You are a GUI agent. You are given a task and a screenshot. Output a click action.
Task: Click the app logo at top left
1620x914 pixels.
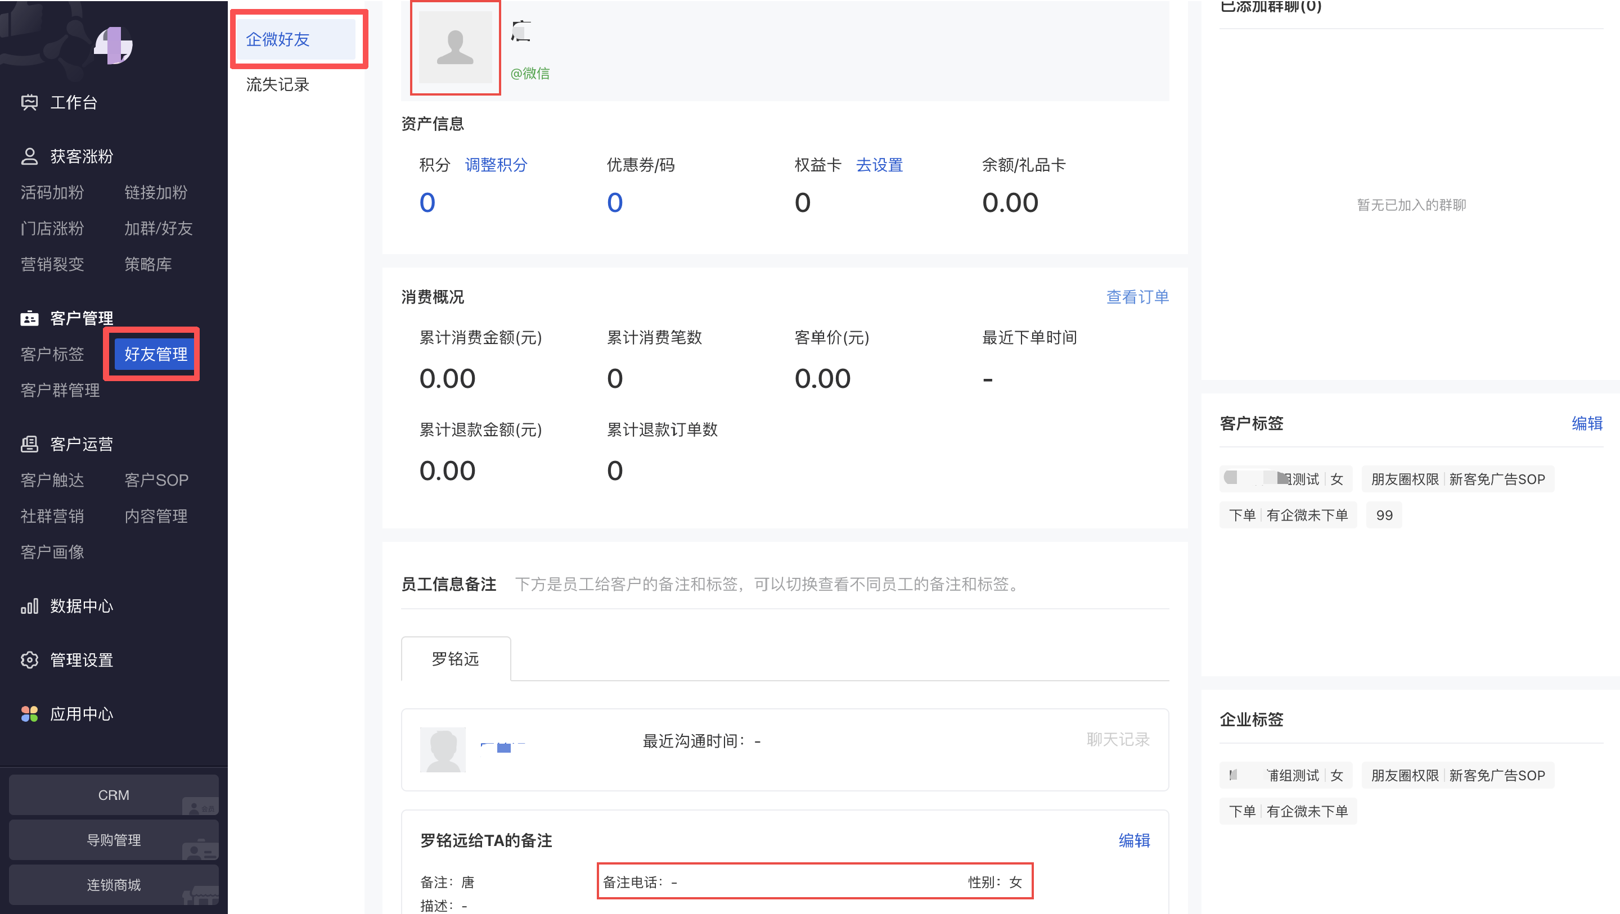[113, 46]
